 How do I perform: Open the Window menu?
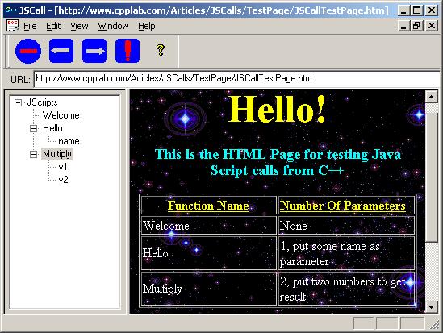click(x=113, y=26)
